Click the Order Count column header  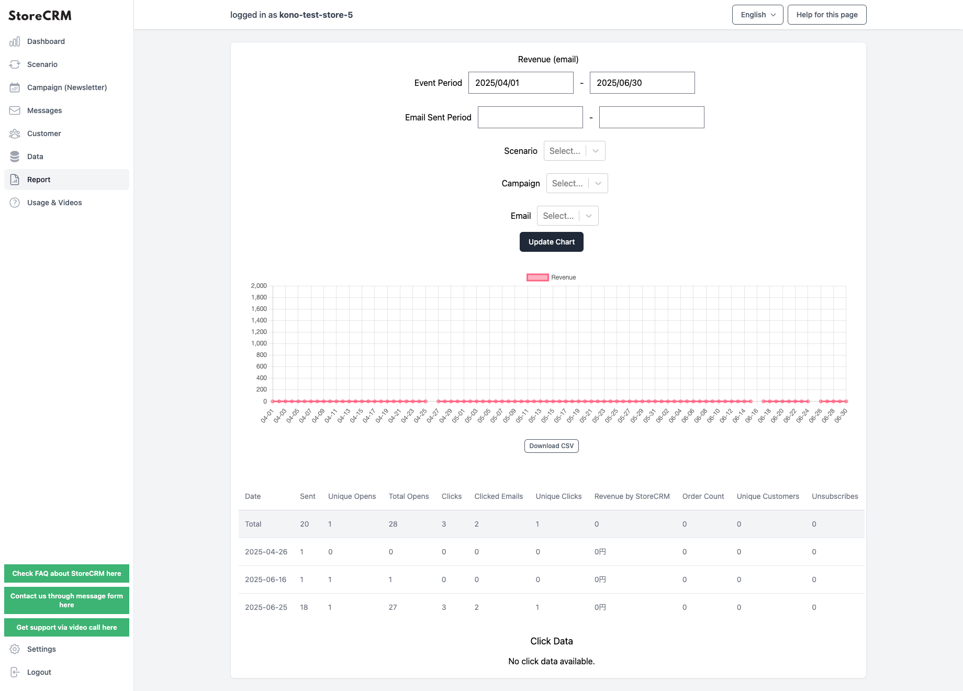click(703, 496)
